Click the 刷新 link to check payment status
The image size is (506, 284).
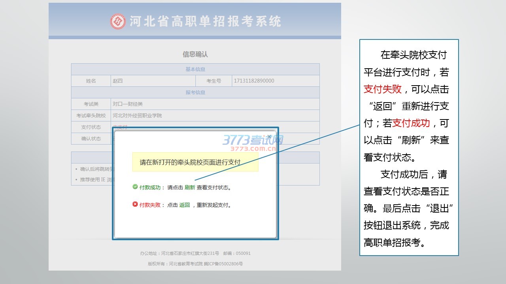click(x=190, y=187)
